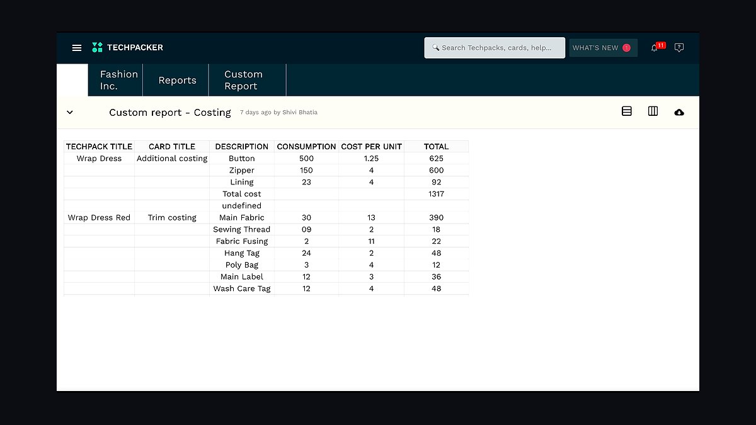Screen dimensions: 756x425
Task: Go to Fashion Inc. breadcrumb tab
Action: [x=116, y=80]
